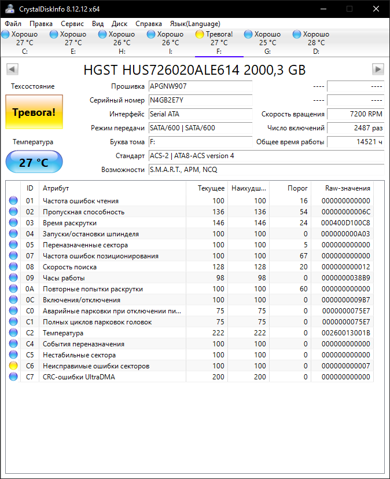The image size is (390, 479).
Task: Open the Диск menu
Action: click(x=119, y=24)
